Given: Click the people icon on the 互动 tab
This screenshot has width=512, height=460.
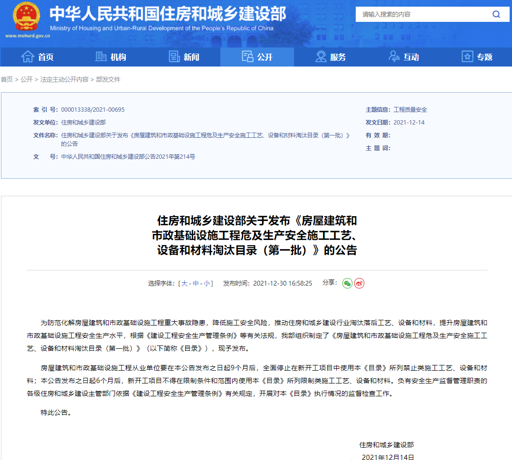Looking at the screenshot, I should pyautogui.click(x=394, y=57).
